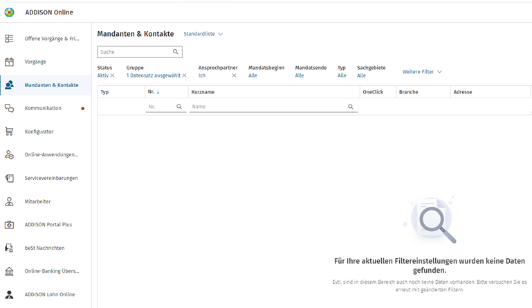532x308 pixels.
Task: Click the Nr. column filter field
Action: pyautogui.click(x=165, y=107)
